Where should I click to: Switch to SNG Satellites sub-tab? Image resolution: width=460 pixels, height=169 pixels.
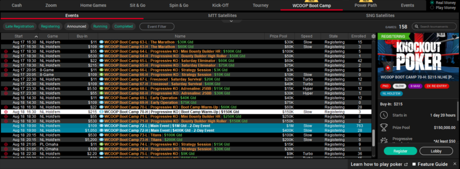tap(380, 16)
